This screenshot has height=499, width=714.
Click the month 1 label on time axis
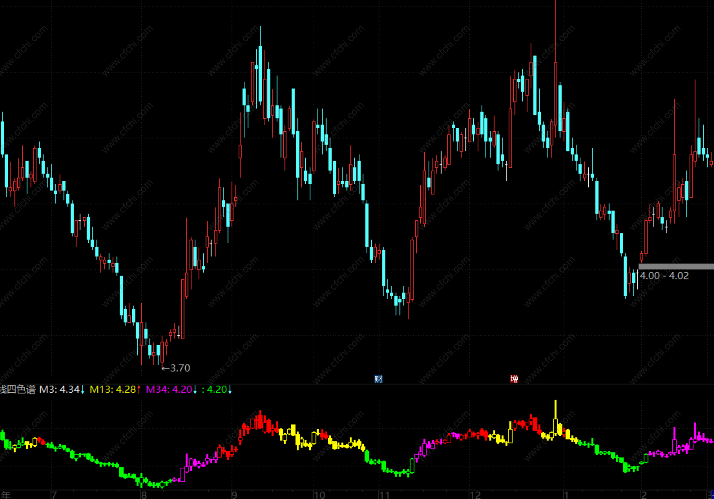(x=566, y=495)
